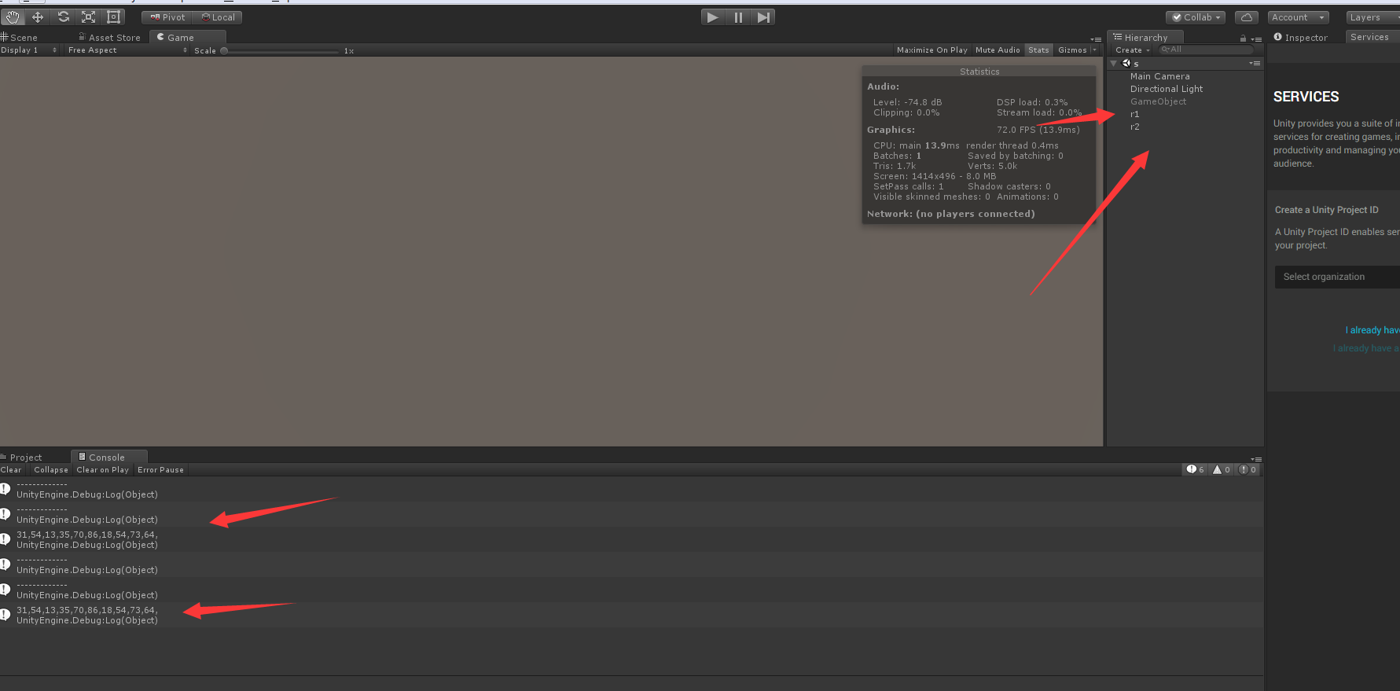Image resolution: width=1400 pixels, height=691 pixels.
Task: Select the Hand tool
Action: (13, 17)
